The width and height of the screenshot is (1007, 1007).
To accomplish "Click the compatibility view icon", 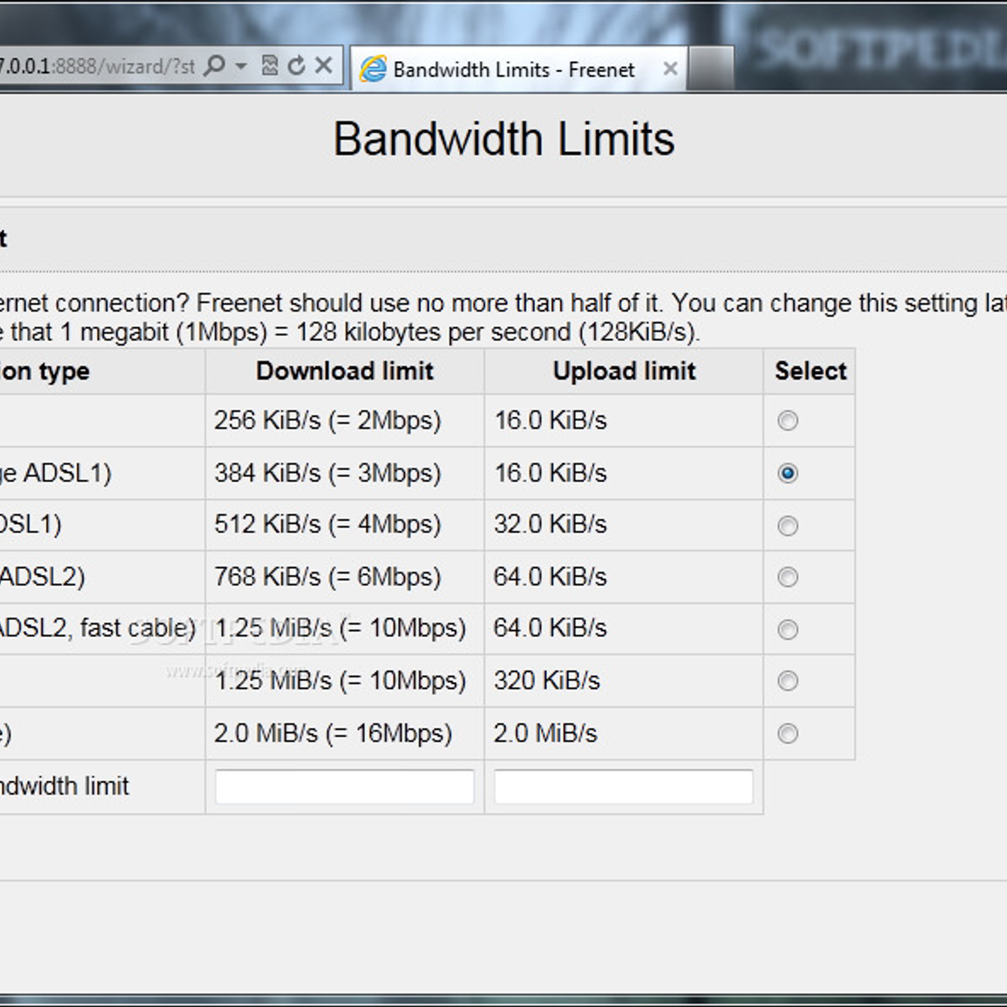I will tap(269, 65).
